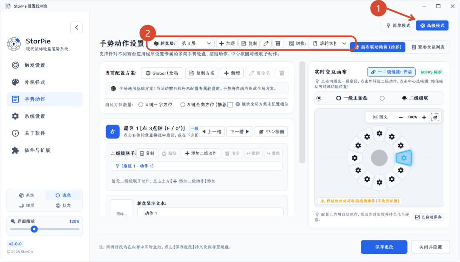Open 触发设置 in the sidebar
The height and width of the screenshot is (262, 460).
[x=45, y=65]
